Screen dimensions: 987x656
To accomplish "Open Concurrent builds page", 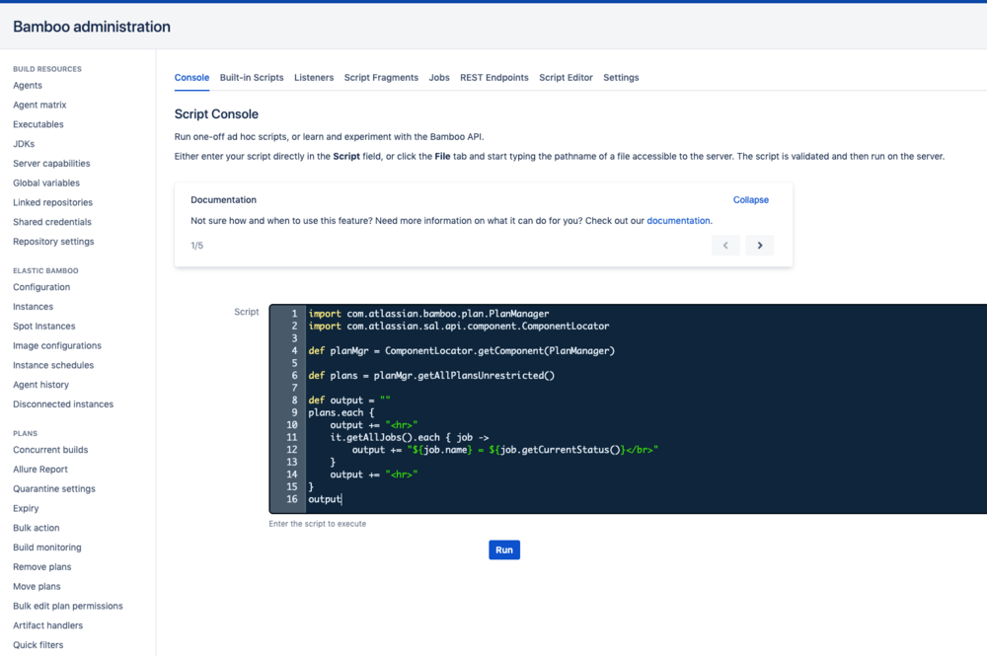I will pos(50,450).
